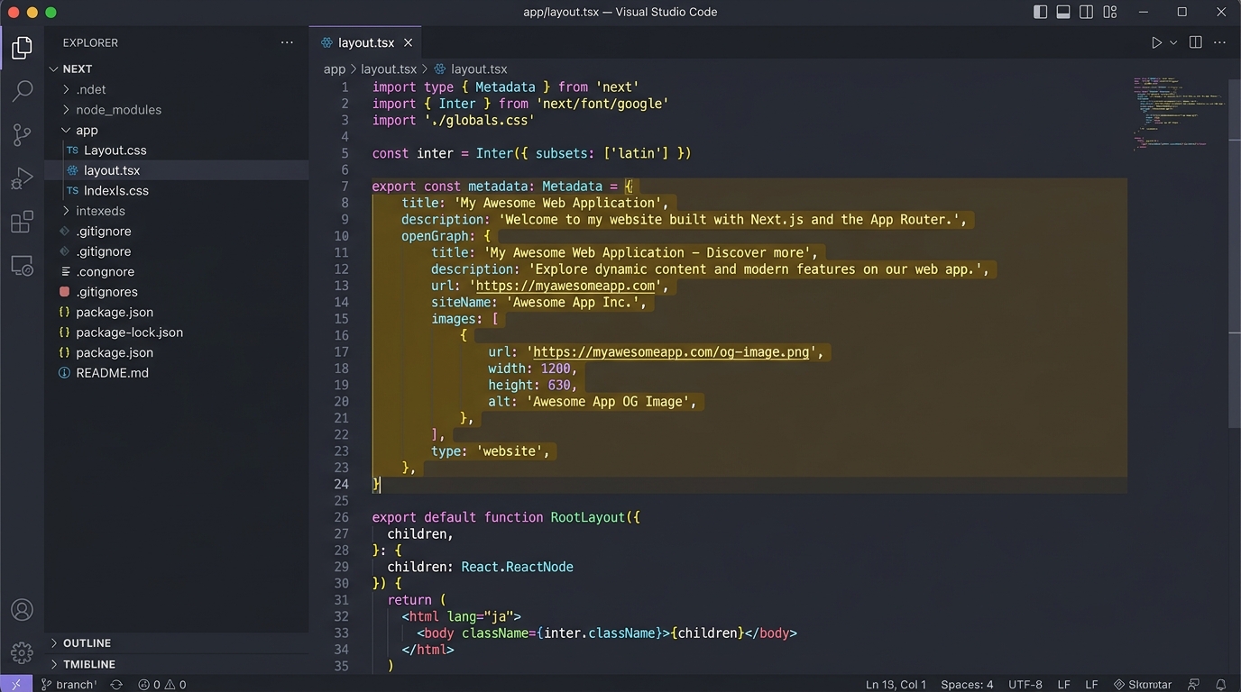Toggle the bottom panel layout button
Image resolution: width=1241 pixels, height=692 pixels.
(1063, 12)
